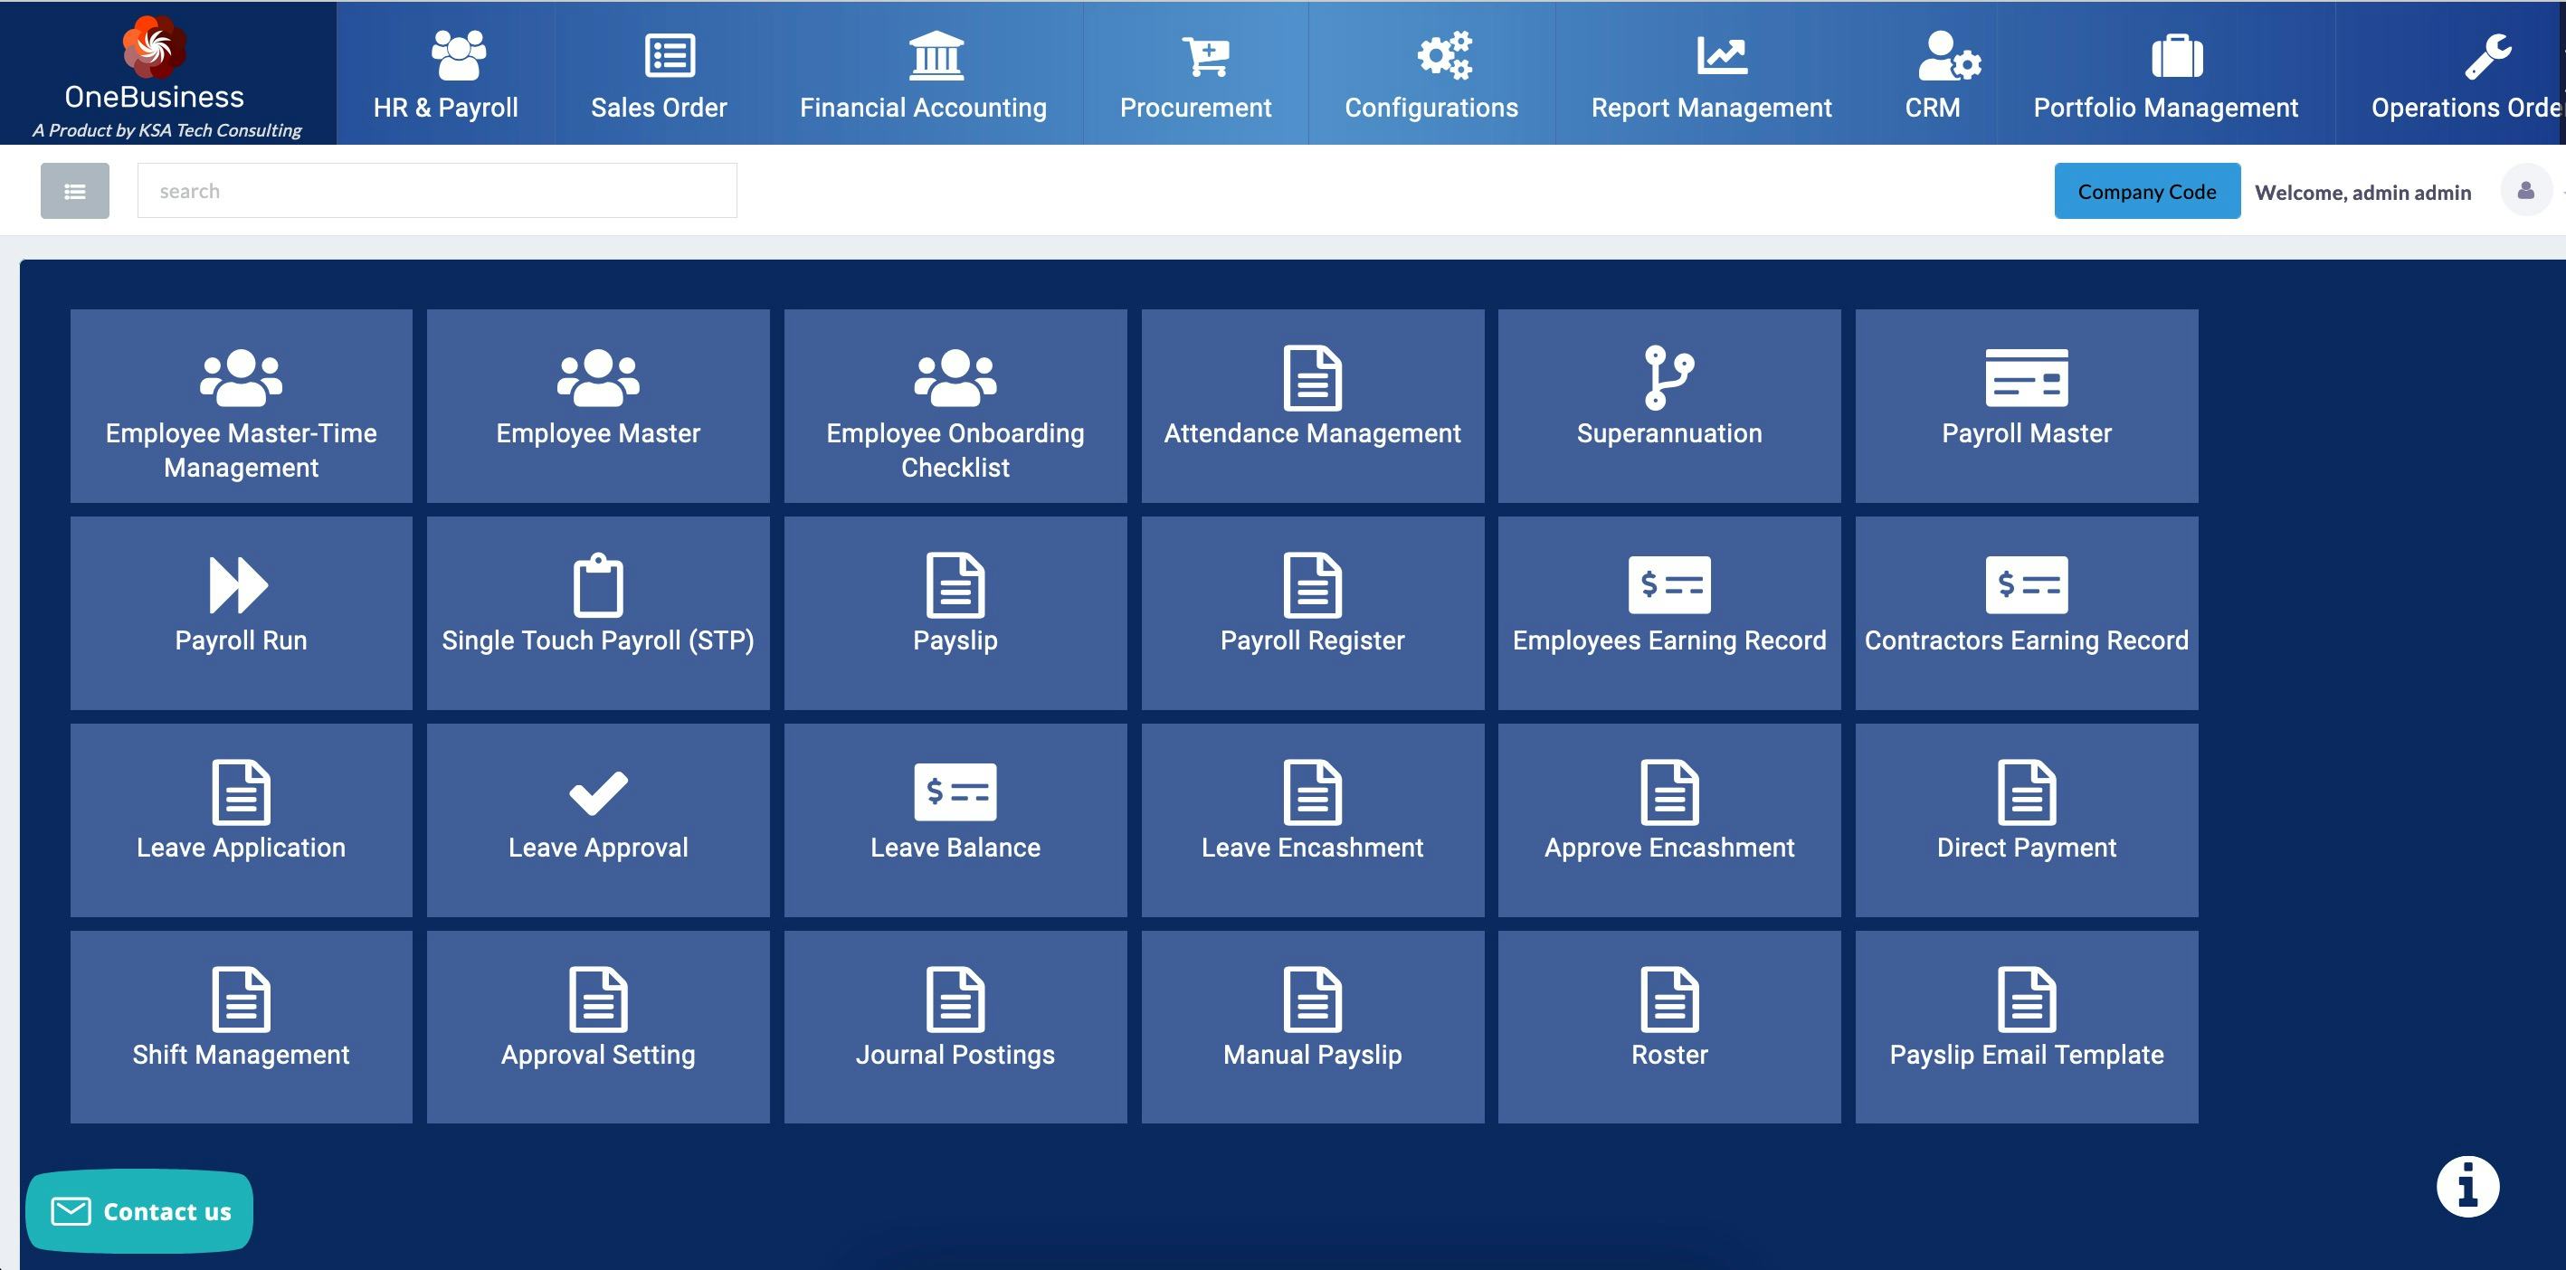
Task: Open the Leave Balance tile
Action: [955, 819]
